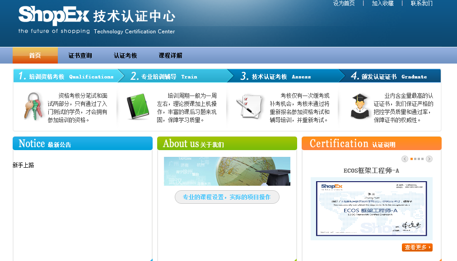Select the second carousel indicator dot
This screenshot has height=261, width=457.
point(415,159)
